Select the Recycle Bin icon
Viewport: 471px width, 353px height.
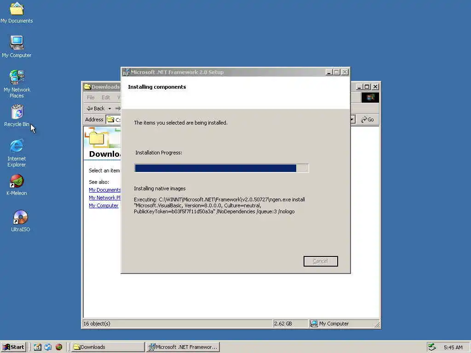click(17, 115)
